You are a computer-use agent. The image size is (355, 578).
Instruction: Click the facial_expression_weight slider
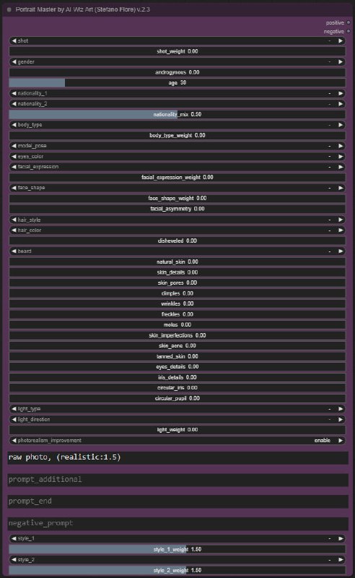pyautogui.click(x=177, y=177)
